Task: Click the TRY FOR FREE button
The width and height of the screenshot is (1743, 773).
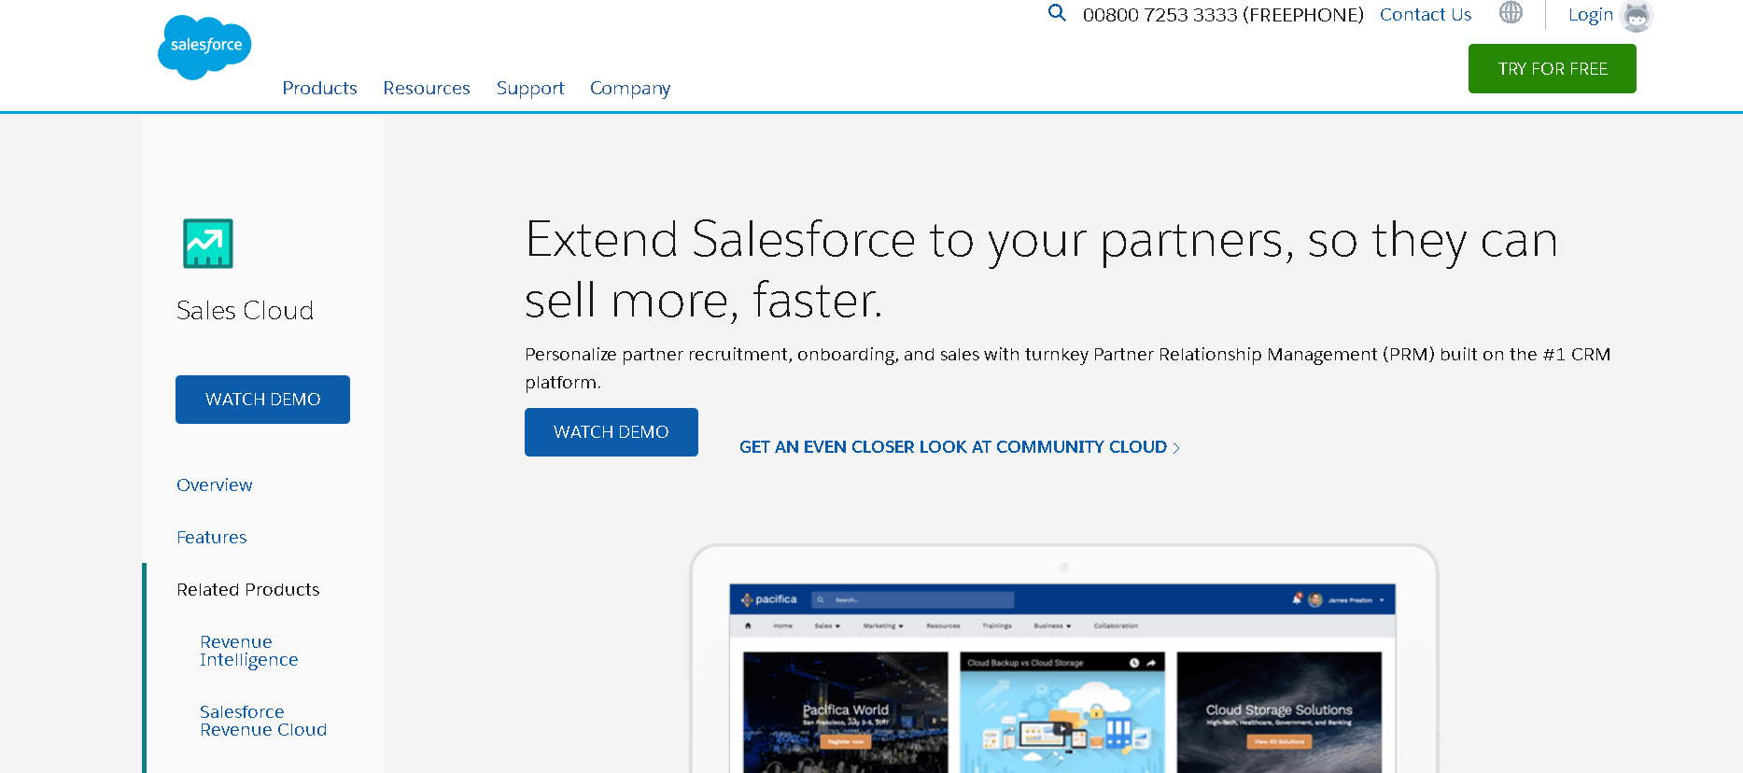Action: pyautogui.click(x=1552, y=68)
